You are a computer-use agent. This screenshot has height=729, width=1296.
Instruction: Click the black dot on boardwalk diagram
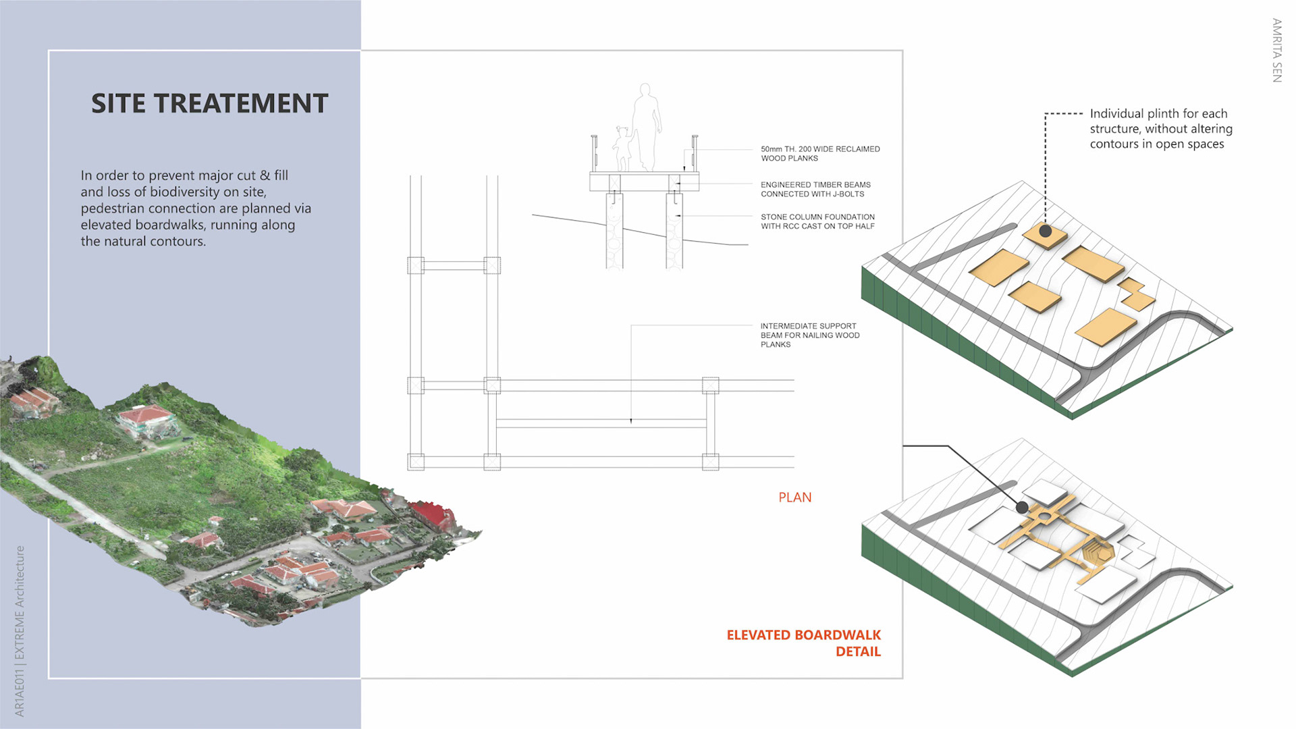1022,507
